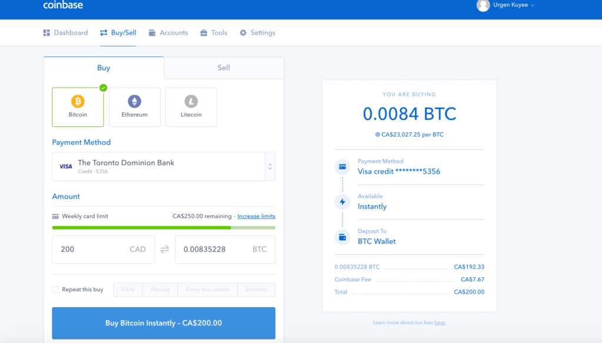602x343 pixels.
Task: Click the Increase limits link
Action: point(256,216)
